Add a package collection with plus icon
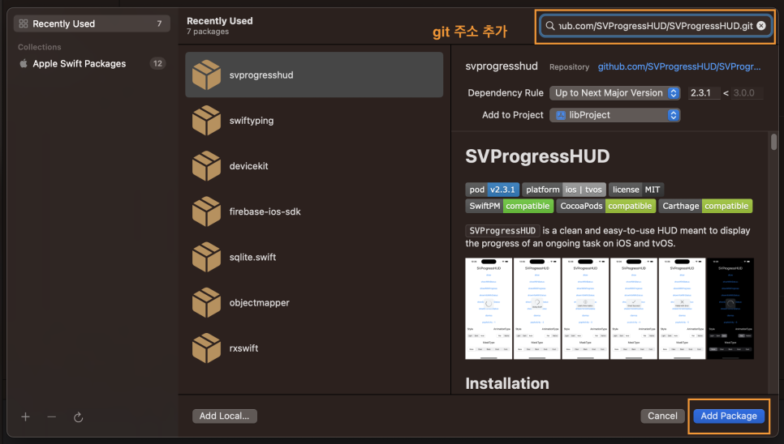Viewport: 784px width, 444px height. 25,416
